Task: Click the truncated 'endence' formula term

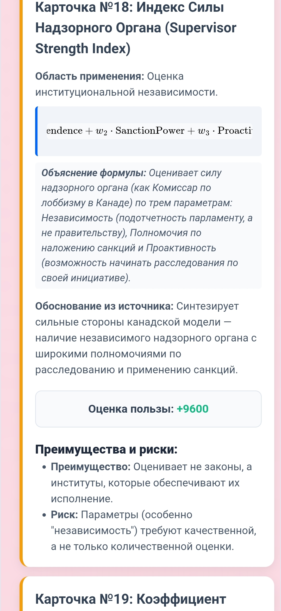Action: (x=65, y=131)
